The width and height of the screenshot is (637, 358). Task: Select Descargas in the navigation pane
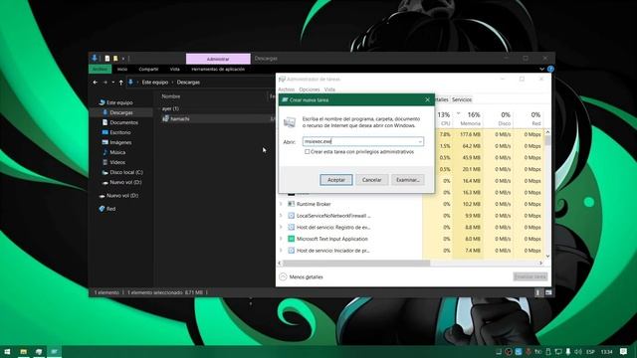121,112
